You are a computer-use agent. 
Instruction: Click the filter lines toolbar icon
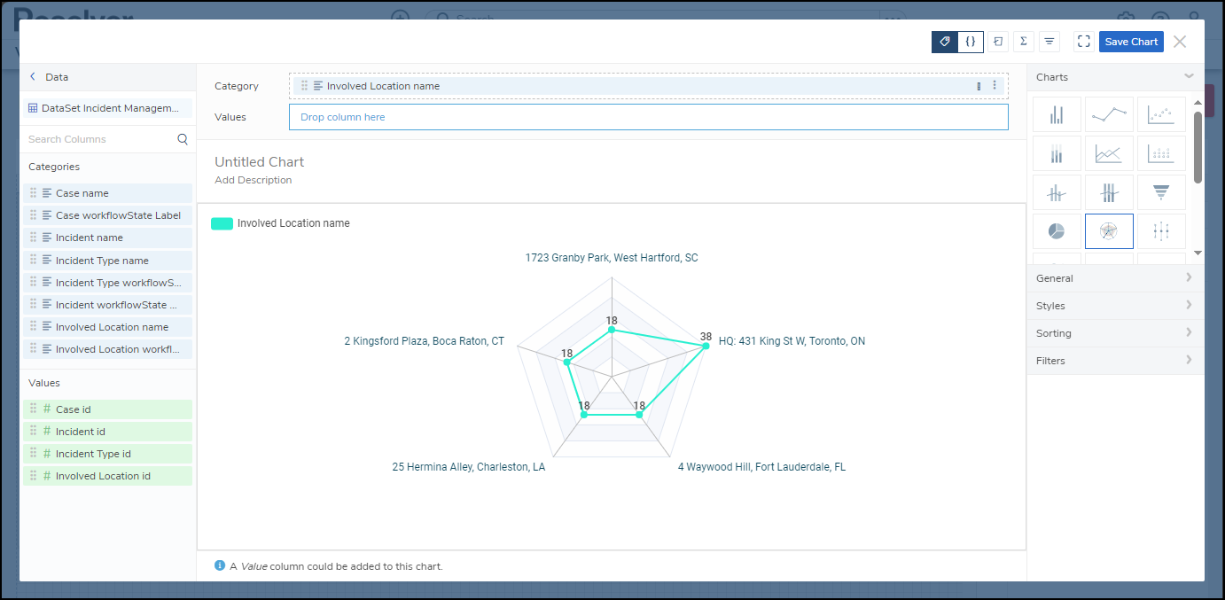tap(1049, 42)
